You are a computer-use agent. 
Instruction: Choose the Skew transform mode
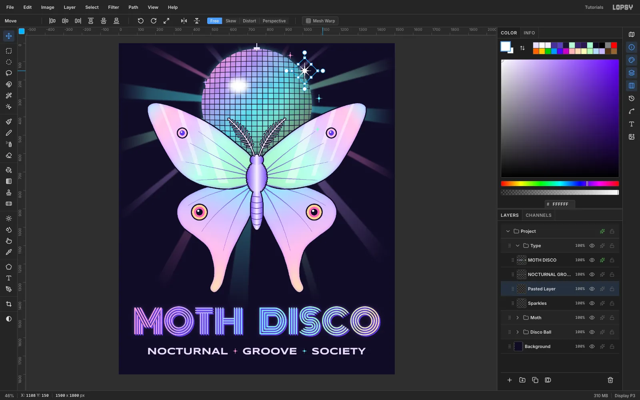231,21
